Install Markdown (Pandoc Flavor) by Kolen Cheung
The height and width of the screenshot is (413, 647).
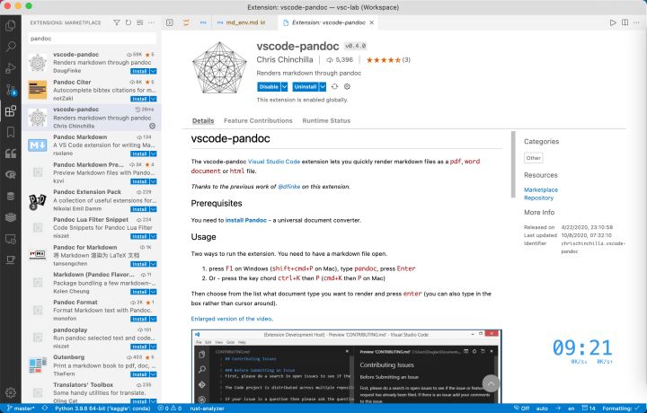[140, 292]
